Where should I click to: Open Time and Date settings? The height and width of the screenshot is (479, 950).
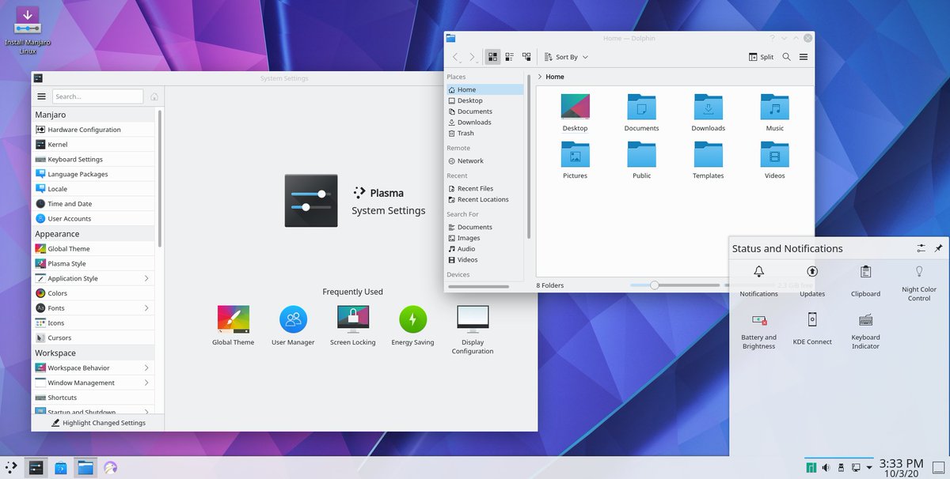[94, 204]
